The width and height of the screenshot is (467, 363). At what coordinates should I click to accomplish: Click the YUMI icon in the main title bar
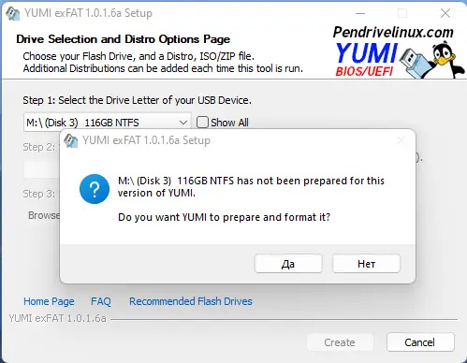coord(13,13)
